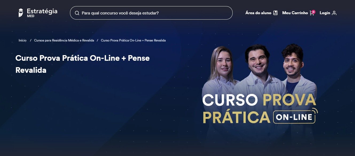Click the owl logo icon

[21, 13]
